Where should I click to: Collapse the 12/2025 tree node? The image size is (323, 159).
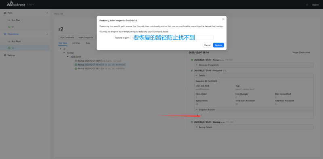coord(64,53)
